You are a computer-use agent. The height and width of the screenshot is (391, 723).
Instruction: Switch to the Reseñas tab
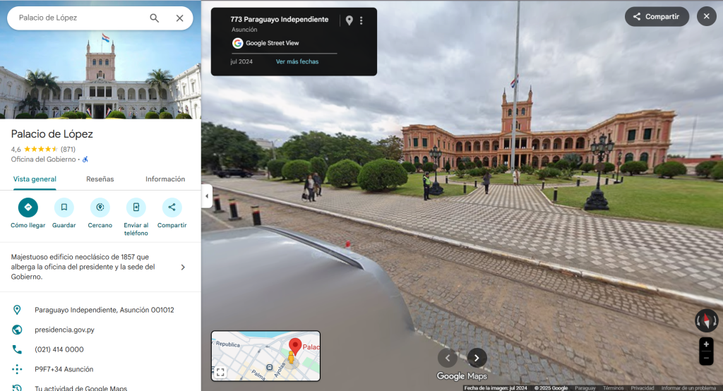coord(100,179)
